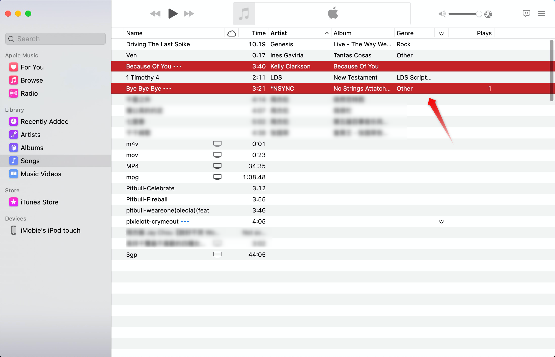Click the cloud status column header
Image resolution: width=555 pixels, height=357 pixels.
click(x=232, y=33)
